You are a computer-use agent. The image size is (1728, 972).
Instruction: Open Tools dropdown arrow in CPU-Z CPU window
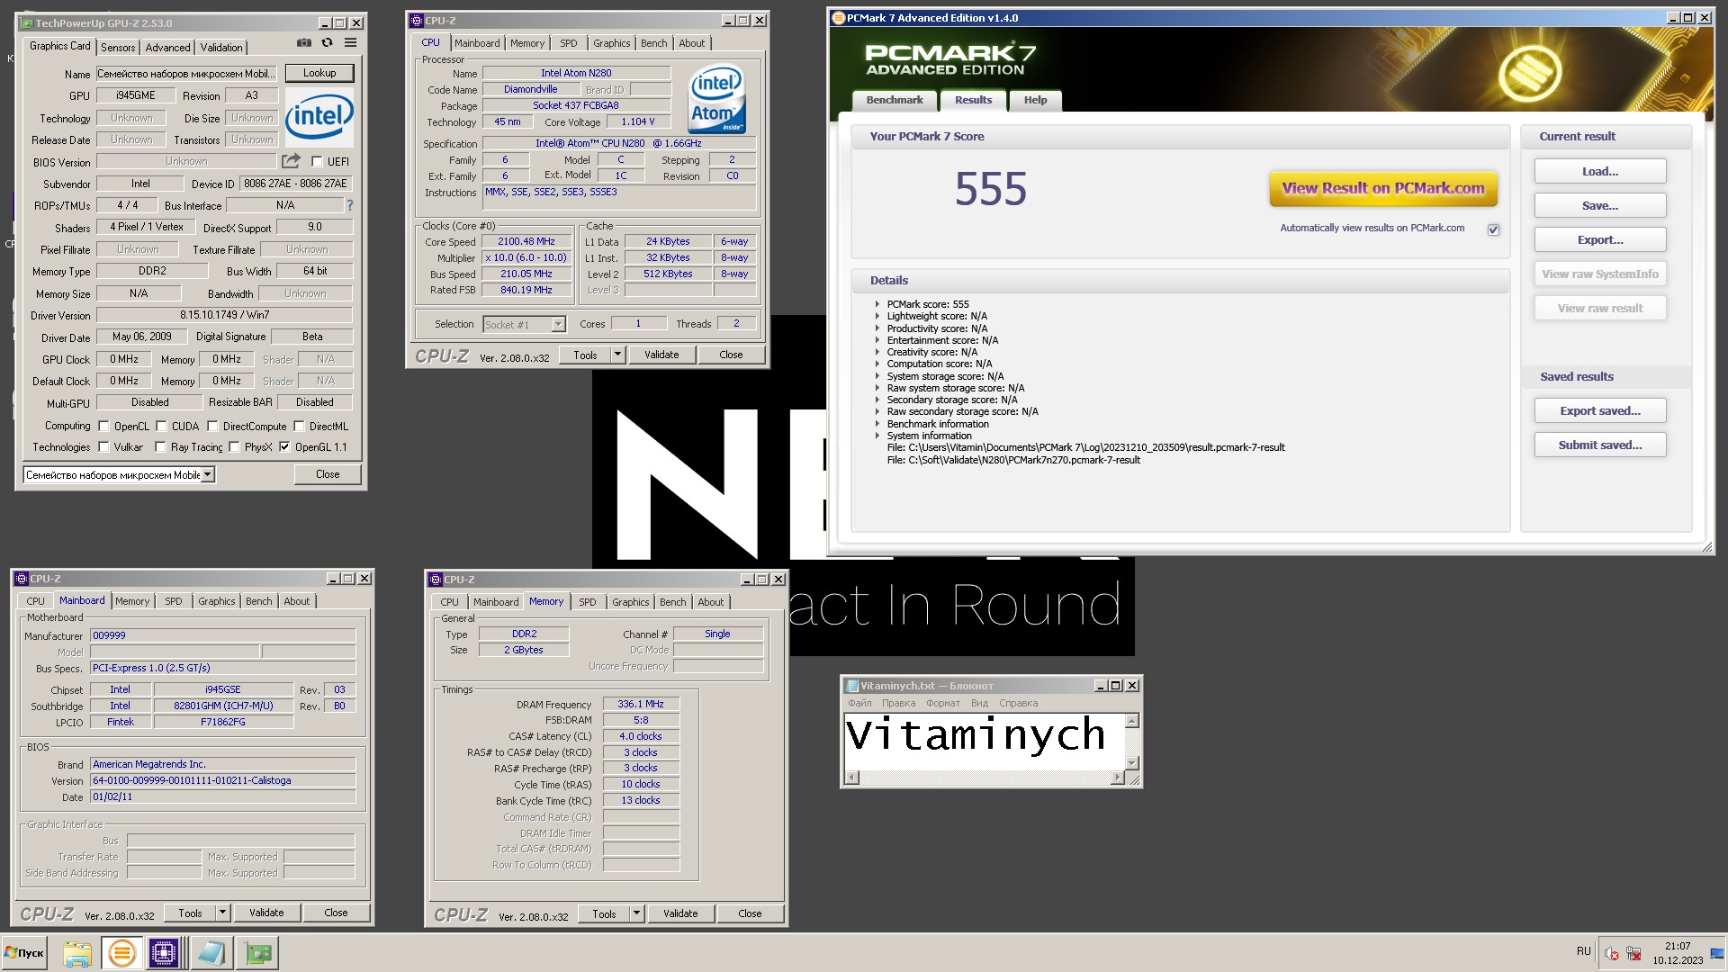point(617,355)
